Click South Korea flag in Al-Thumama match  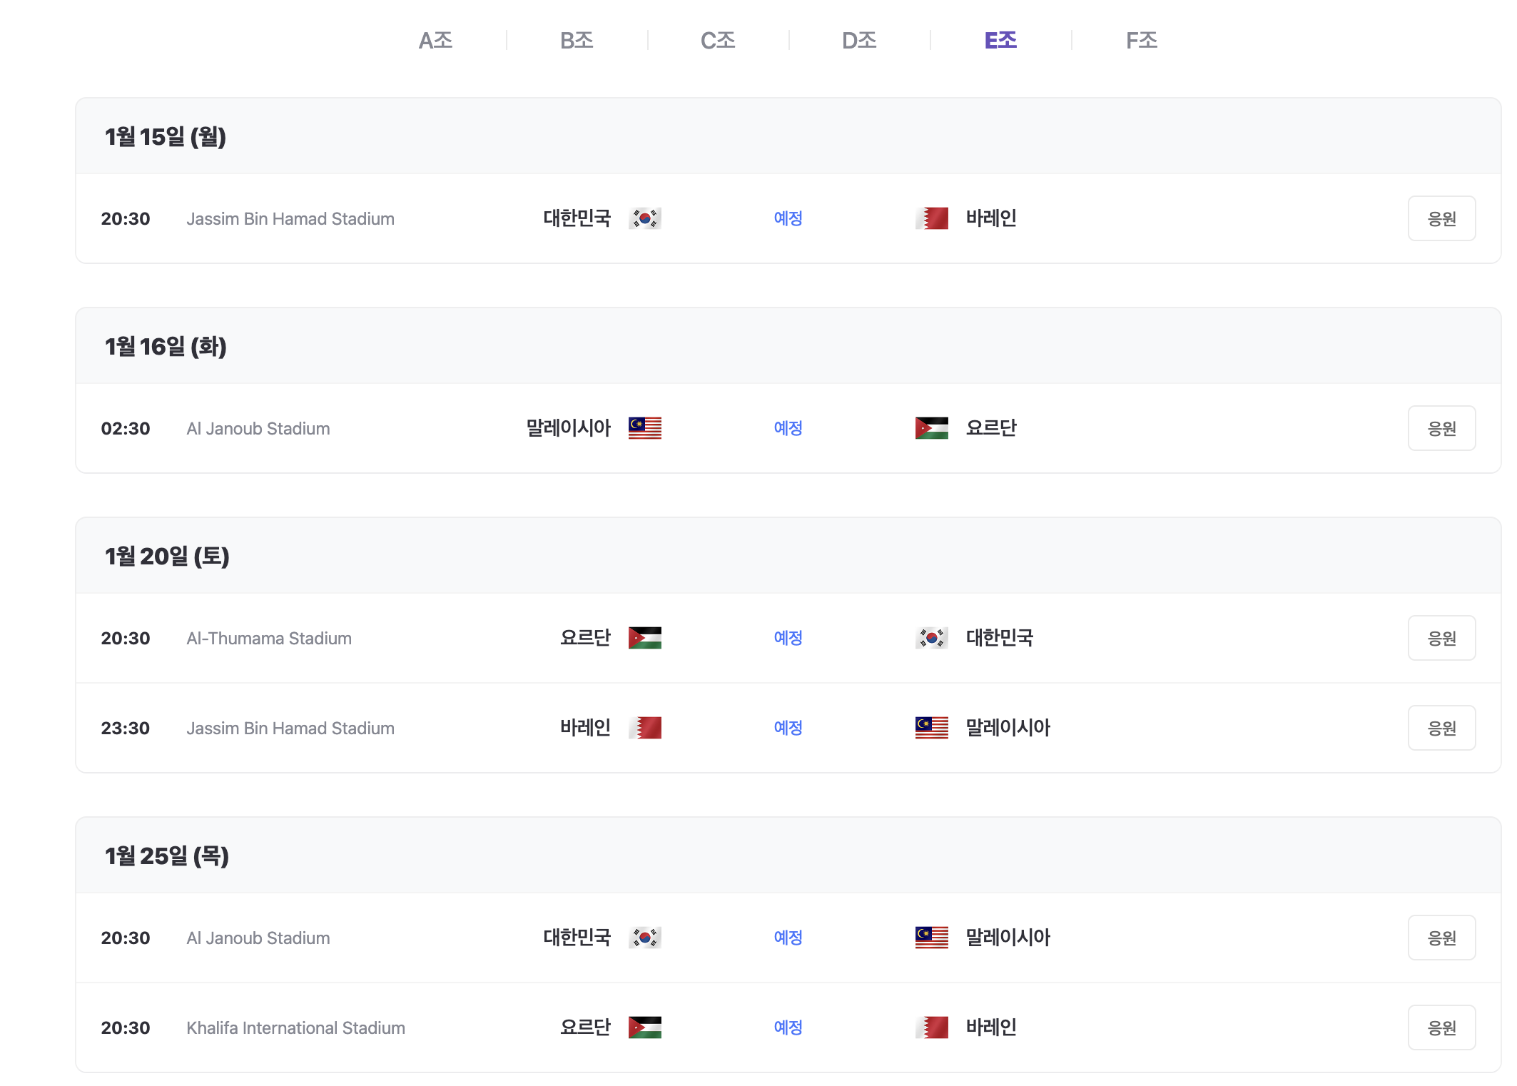(931, 638)
